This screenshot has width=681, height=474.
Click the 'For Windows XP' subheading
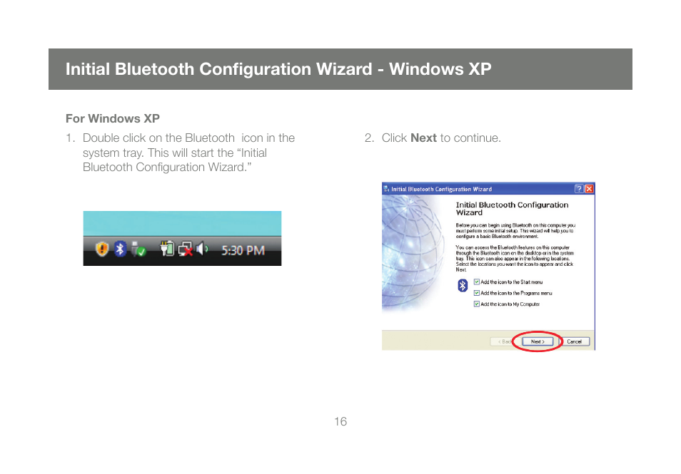[x=113, y=118]
